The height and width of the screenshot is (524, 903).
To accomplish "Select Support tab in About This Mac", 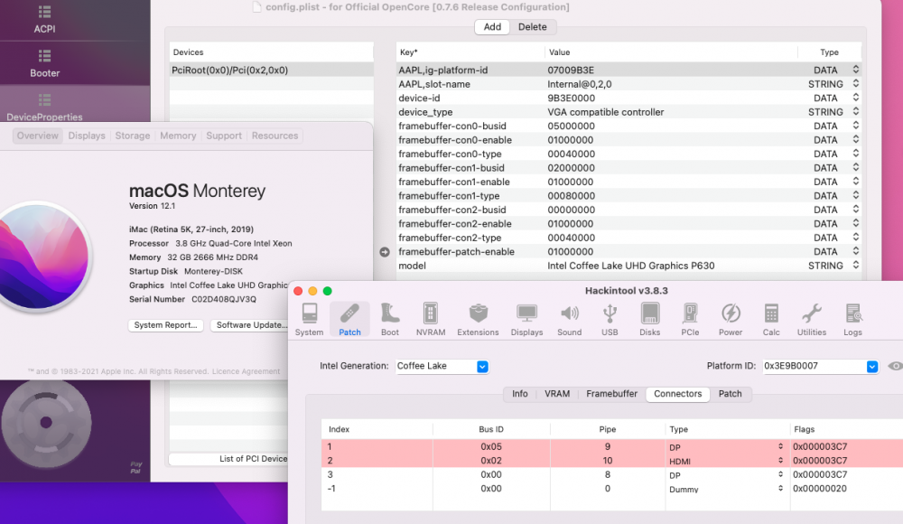I will (224, 136).
